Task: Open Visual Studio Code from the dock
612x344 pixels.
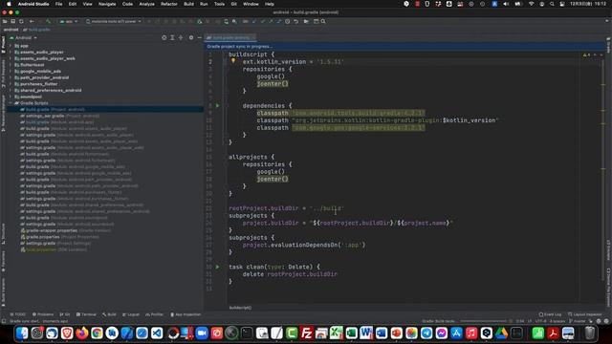Action: pos(157,333)
